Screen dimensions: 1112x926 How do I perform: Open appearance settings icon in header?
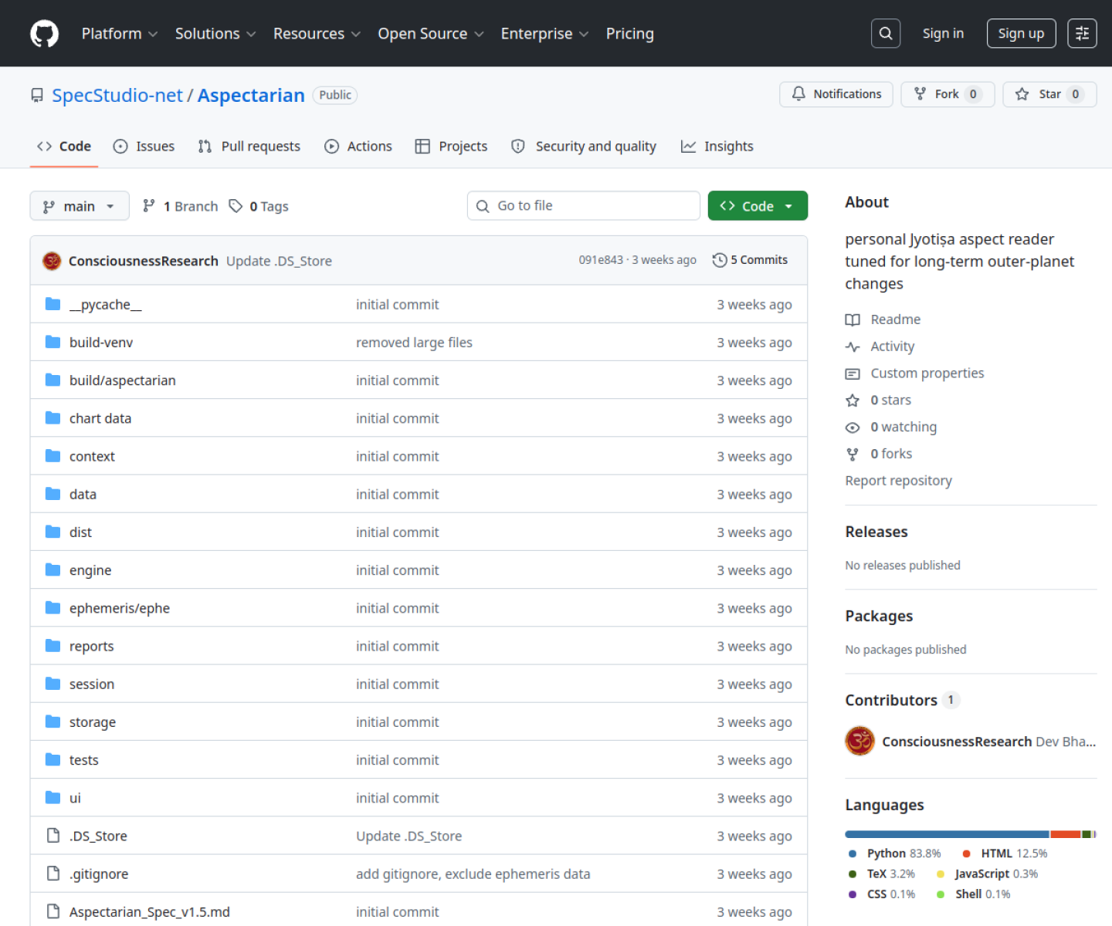tap(1082, 33)
